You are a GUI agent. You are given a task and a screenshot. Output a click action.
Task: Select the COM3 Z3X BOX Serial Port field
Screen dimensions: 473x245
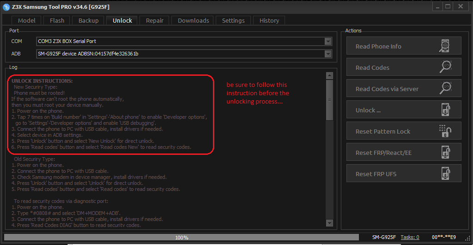pos(184,41)
